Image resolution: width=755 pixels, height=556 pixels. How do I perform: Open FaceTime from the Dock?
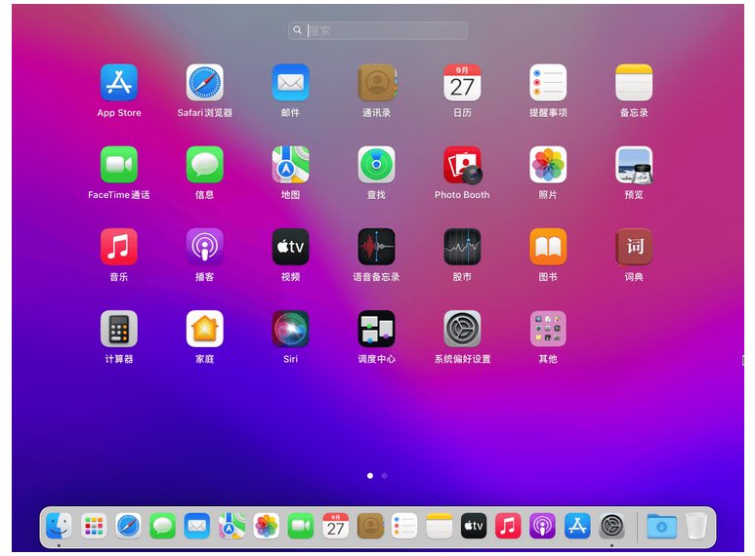click(x=301, y=526)
